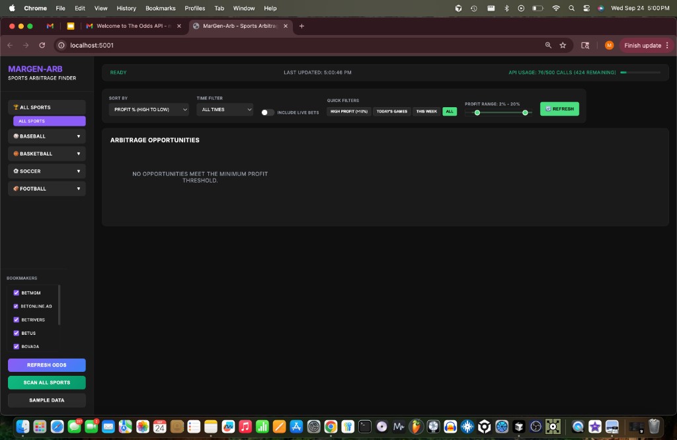Launch FL Studio from the dock

416,427
